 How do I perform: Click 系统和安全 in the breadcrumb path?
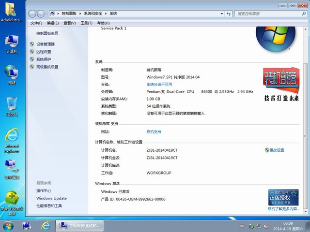(x=93, y=14)
